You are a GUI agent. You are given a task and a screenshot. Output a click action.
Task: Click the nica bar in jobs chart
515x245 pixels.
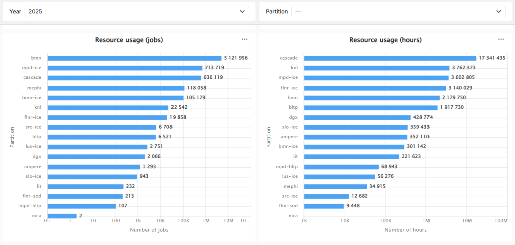62,216
